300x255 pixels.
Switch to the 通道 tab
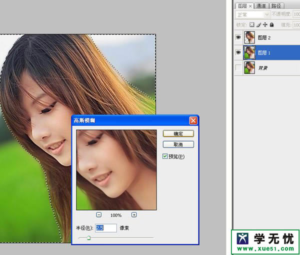[x=261, y=6]
